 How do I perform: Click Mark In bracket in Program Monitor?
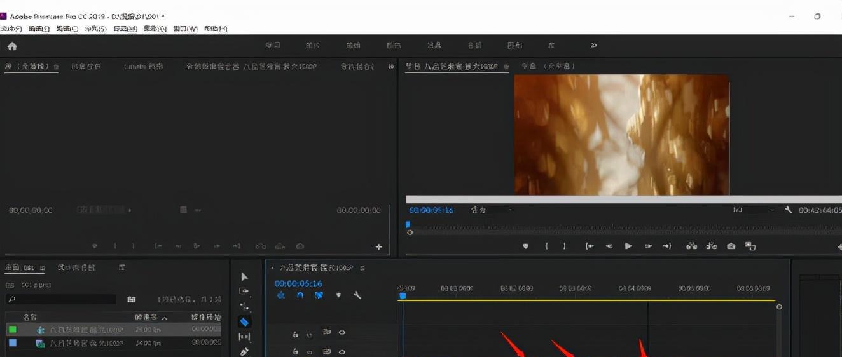point(546,246)
